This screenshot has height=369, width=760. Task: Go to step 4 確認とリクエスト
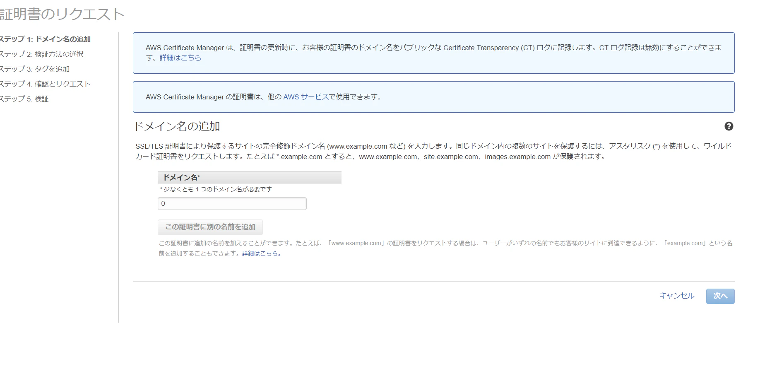(45, 84)
